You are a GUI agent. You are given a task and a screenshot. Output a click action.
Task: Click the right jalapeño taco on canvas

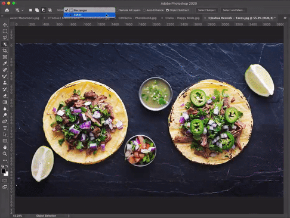[x=211, y=122]
